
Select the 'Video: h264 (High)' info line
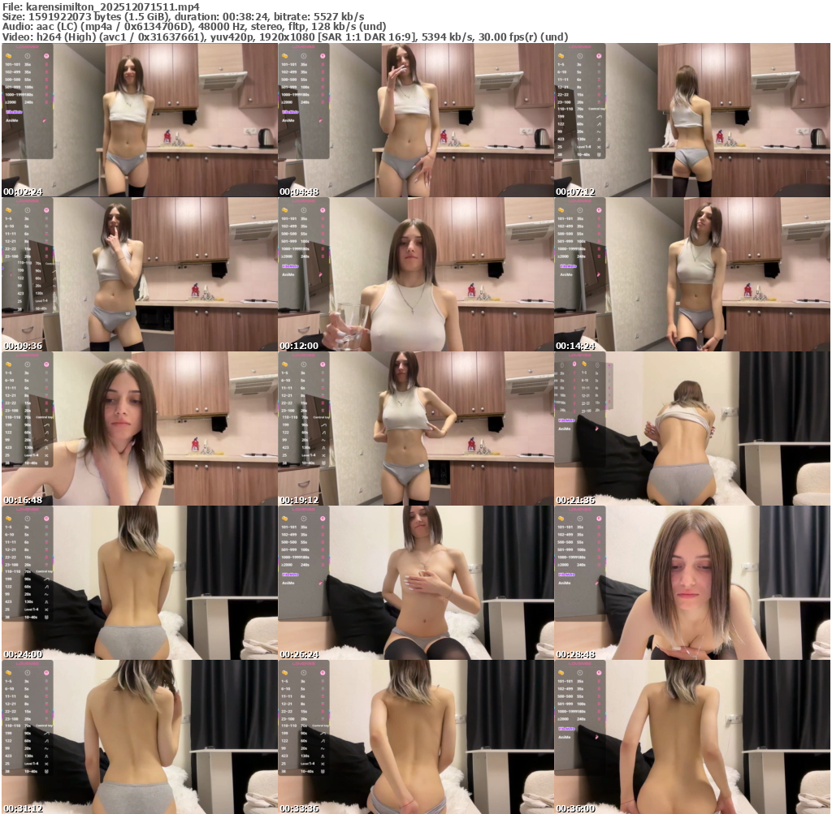click(285, 37)
